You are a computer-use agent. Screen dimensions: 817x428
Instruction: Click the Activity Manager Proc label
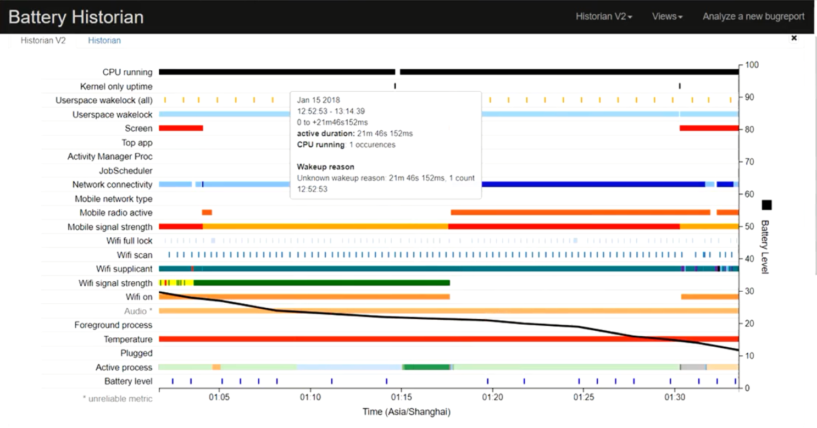point(110,157)
